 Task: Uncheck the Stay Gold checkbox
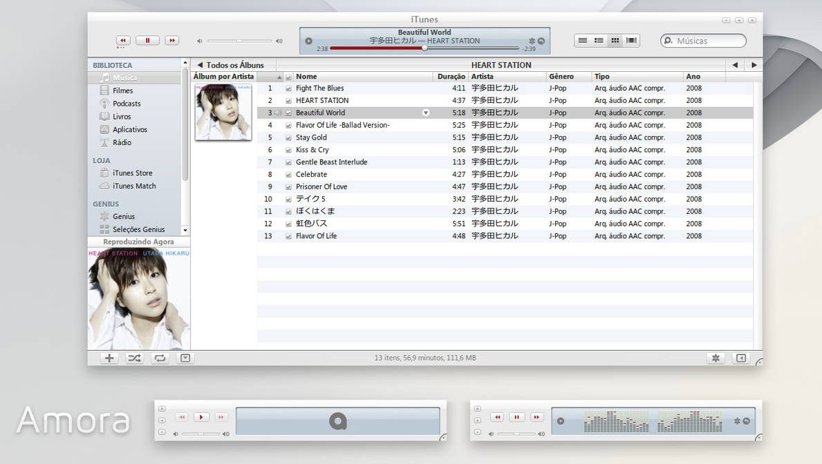tap(288, 137)
